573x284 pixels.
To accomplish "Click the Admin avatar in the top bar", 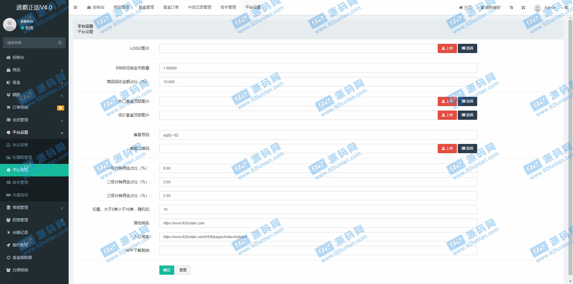I will coord(537,8).
